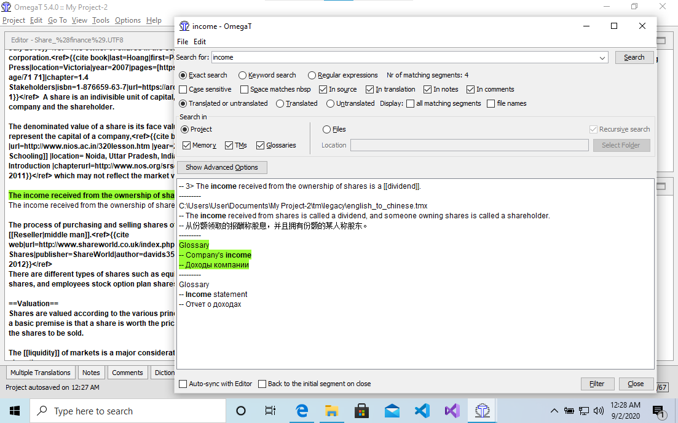The width and height of the screenshot is (678, 423).
Task: Open notification center icon
Action: 658,412
